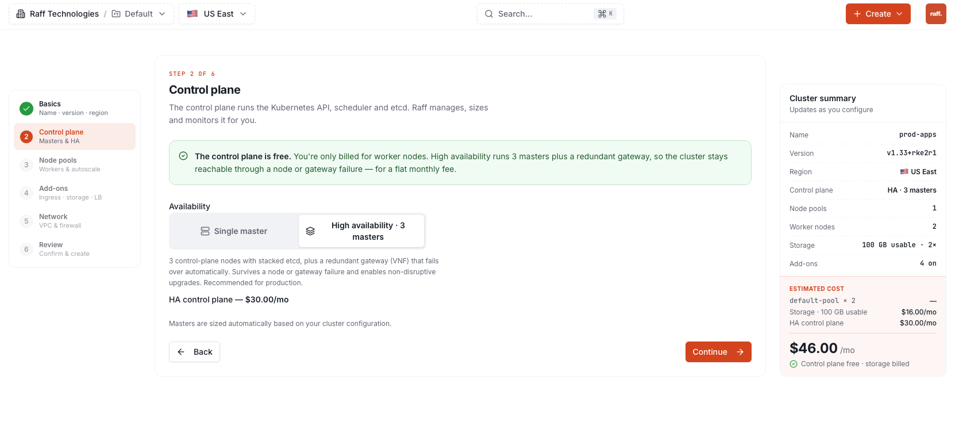
Task: Select Single master availability option
Action: 234,231
